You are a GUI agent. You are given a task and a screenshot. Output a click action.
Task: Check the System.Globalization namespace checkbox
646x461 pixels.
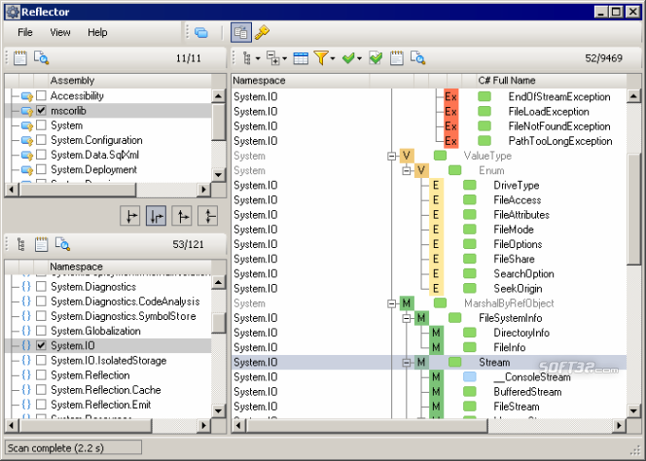(41, 331)
